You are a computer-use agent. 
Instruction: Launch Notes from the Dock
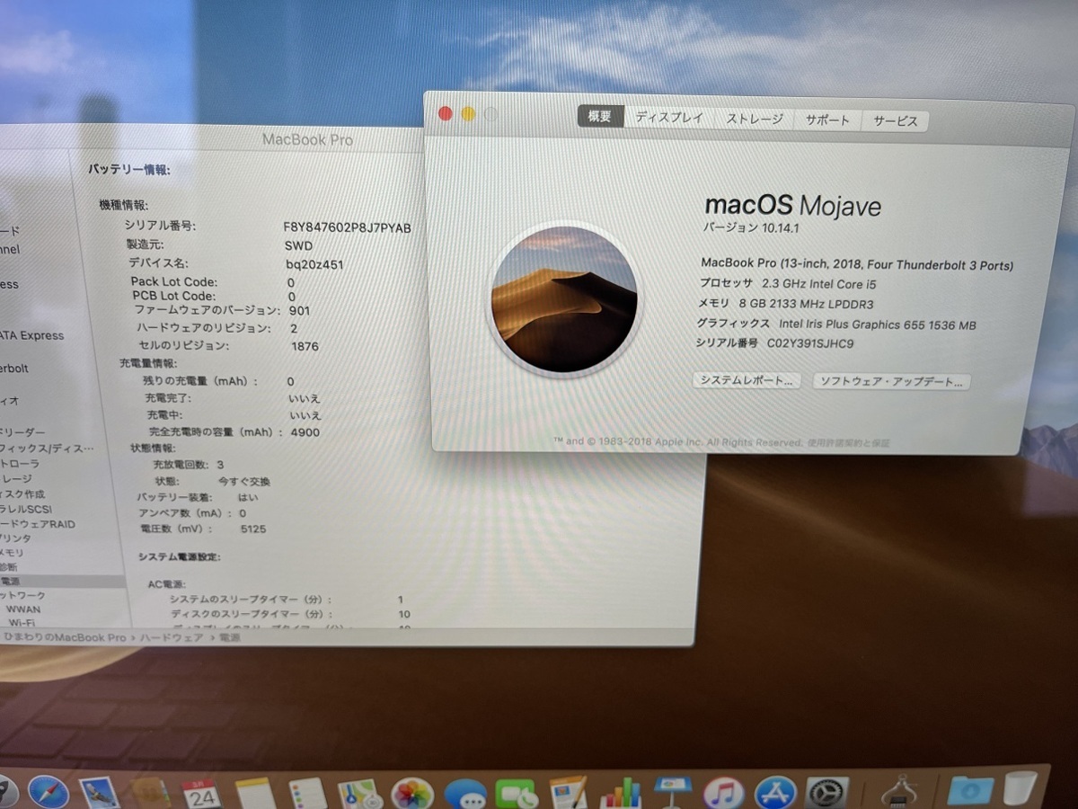click(x=255, y=795)
